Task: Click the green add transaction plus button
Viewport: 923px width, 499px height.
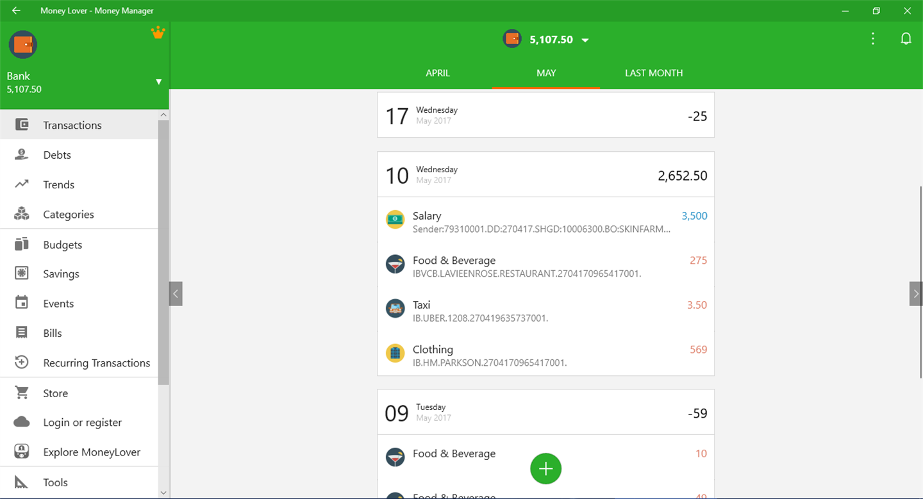Action: point(545,469)
